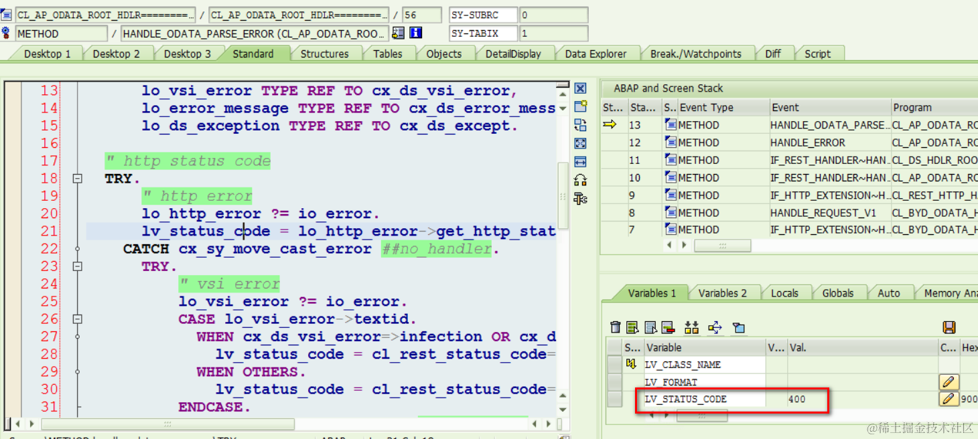Open the Diff tab
Image resolution: width=978 pixels, height=439 pixels.
[x=773, y=54]
